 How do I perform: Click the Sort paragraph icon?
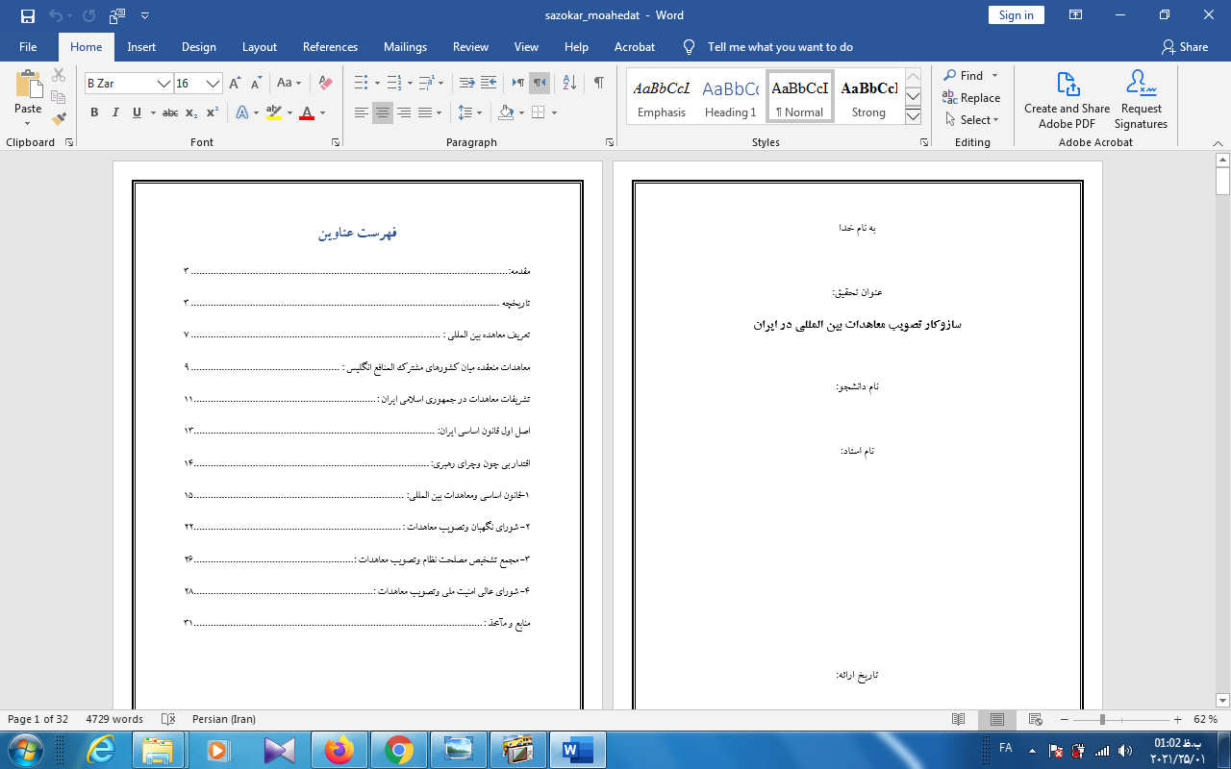coord(568,83)
